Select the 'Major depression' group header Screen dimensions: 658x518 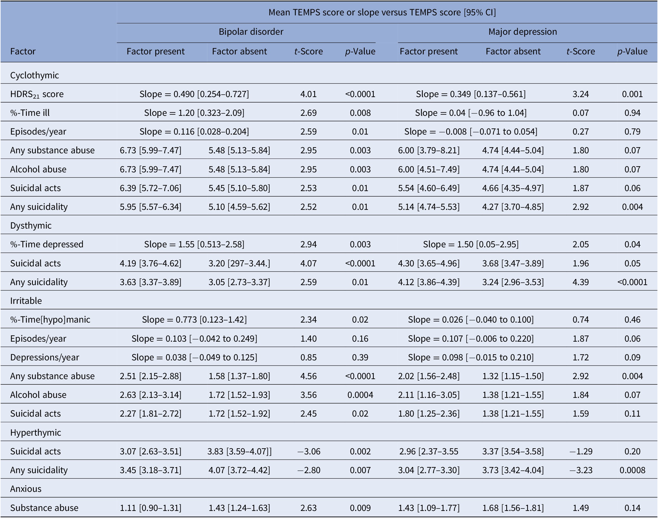pyautogui.click(x=522, y=32)
